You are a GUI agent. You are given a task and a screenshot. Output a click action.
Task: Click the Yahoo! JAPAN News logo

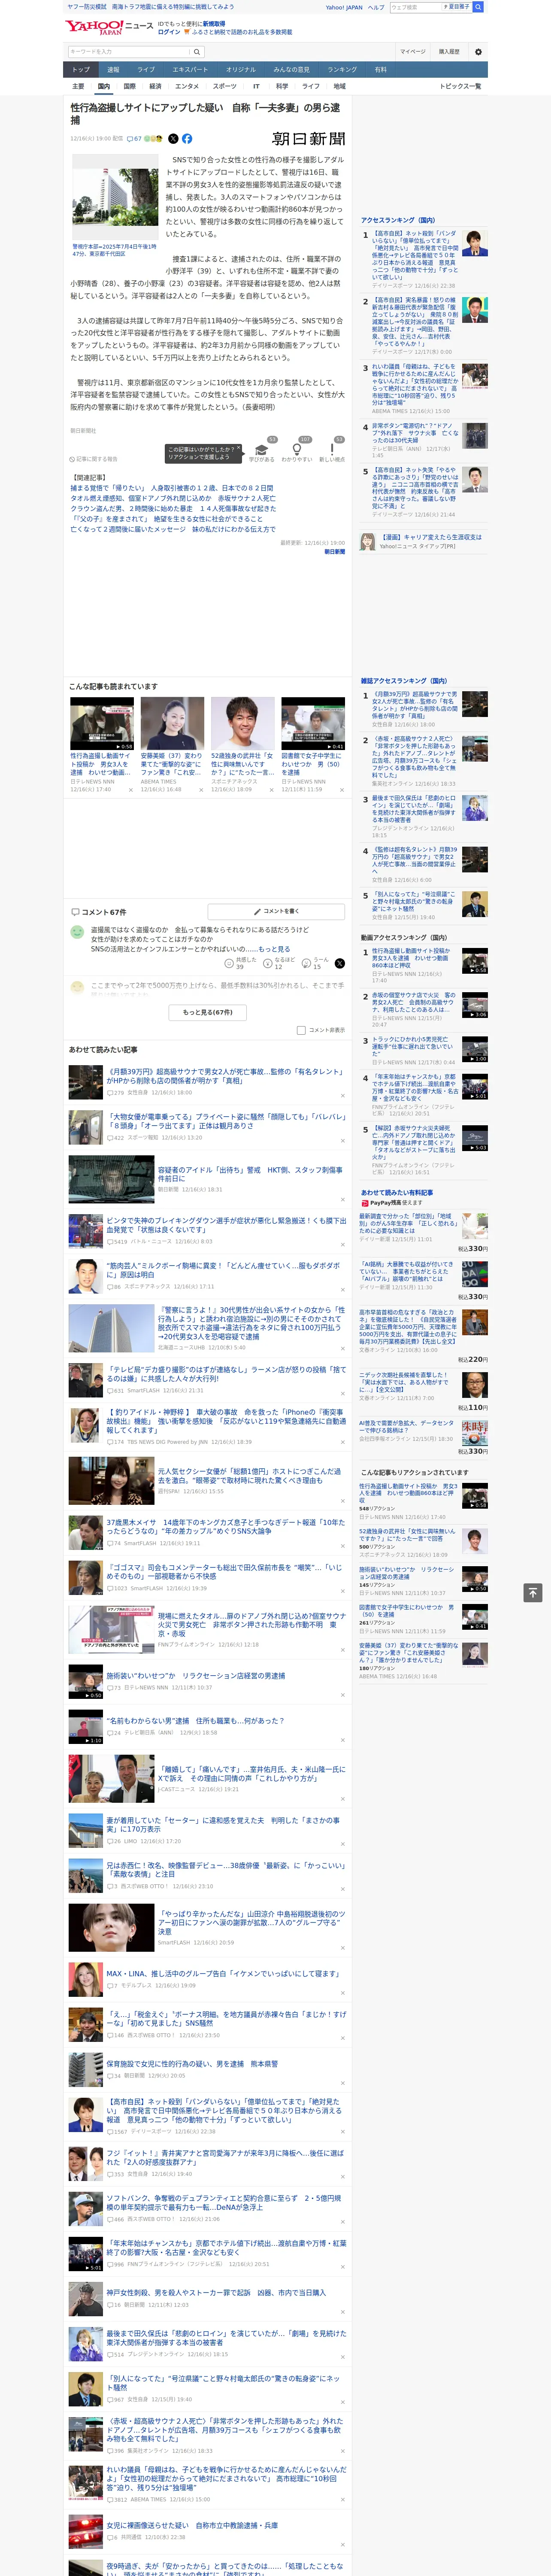click(x=109, y=27)
